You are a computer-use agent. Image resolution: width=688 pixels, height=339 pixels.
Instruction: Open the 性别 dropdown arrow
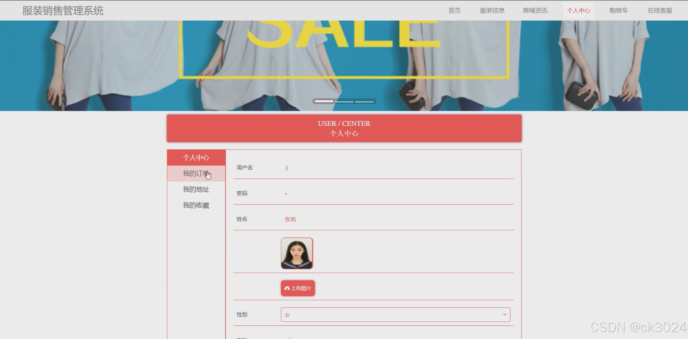tap(504, 315)
